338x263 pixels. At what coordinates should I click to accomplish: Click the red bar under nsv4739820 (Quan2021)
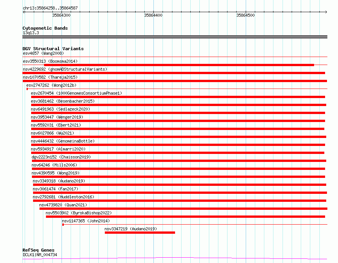pyautogui.click(x=183, y=209)
